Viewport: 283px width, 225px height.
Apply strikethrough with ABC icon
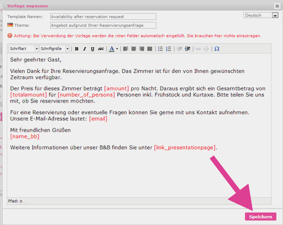[x=101, y=49]
